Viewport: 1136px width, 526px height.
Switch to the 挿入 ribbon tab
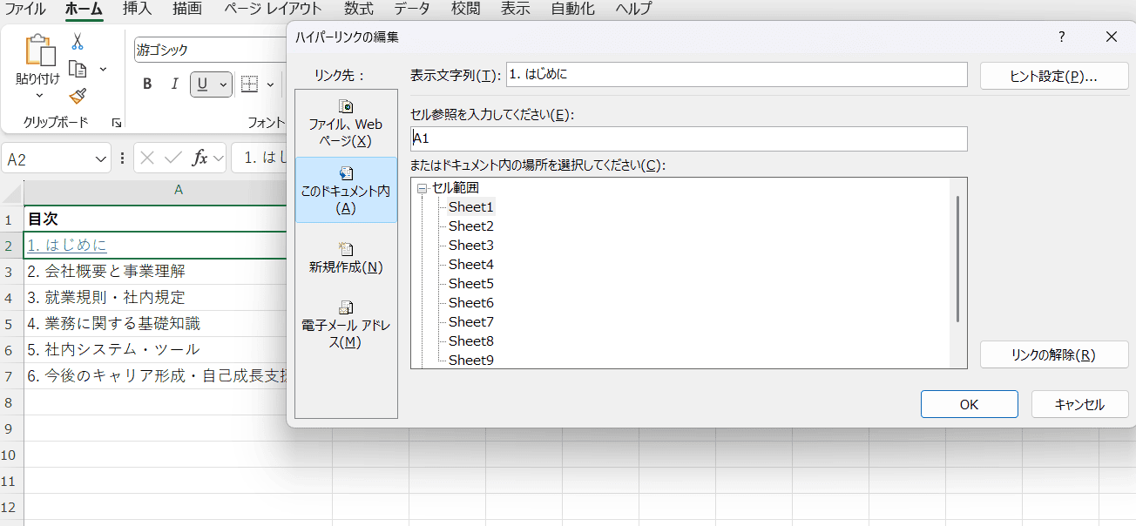coord(137,10)
